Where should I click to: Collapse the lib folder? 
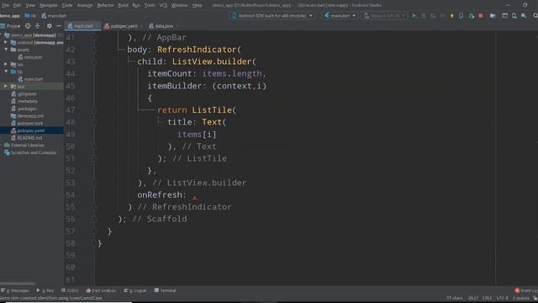click(x=6, y=72)
